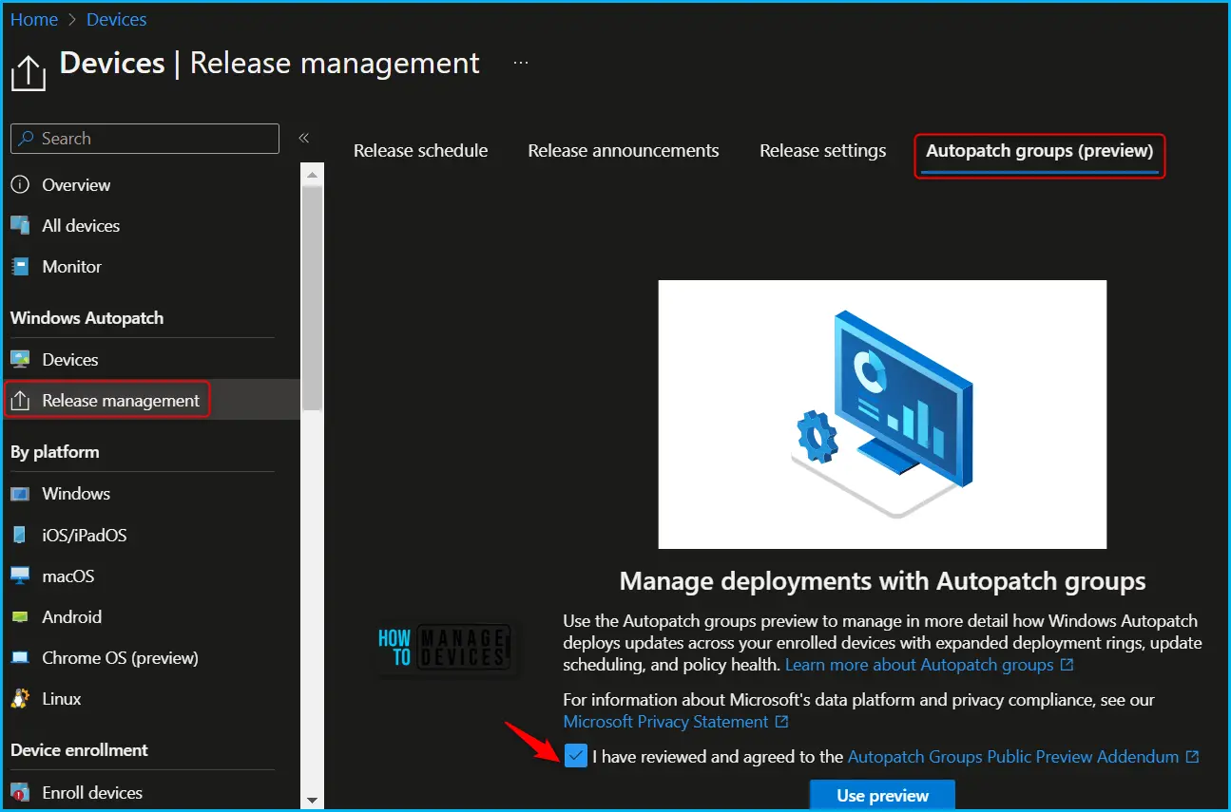Click the Monitor icon in sidebar
Screen dimensions: 1231x812
tap(20, 267)
